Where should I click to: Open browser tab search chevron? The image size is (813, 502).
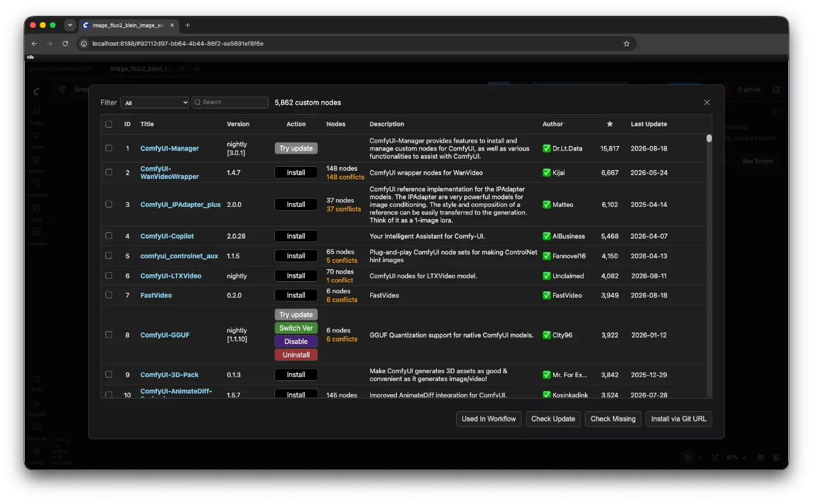70,25
